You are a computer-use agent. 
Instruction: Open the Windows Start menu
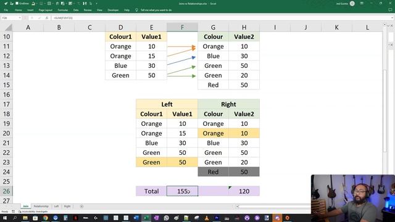click(x=4, y=218)
